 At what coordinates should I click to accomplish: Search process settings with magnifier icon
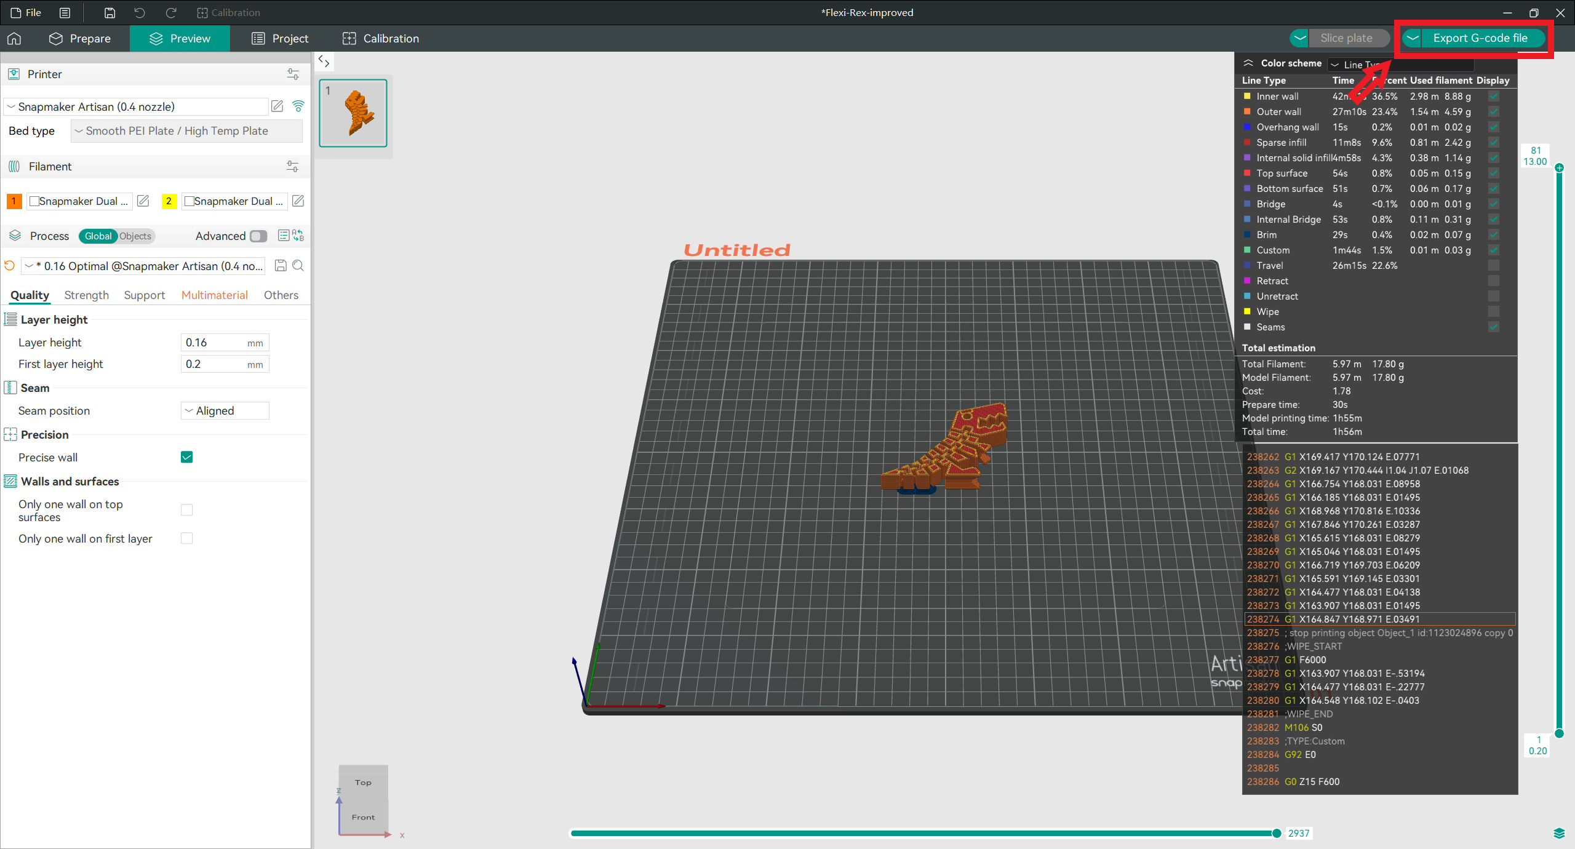click(298, 266)
